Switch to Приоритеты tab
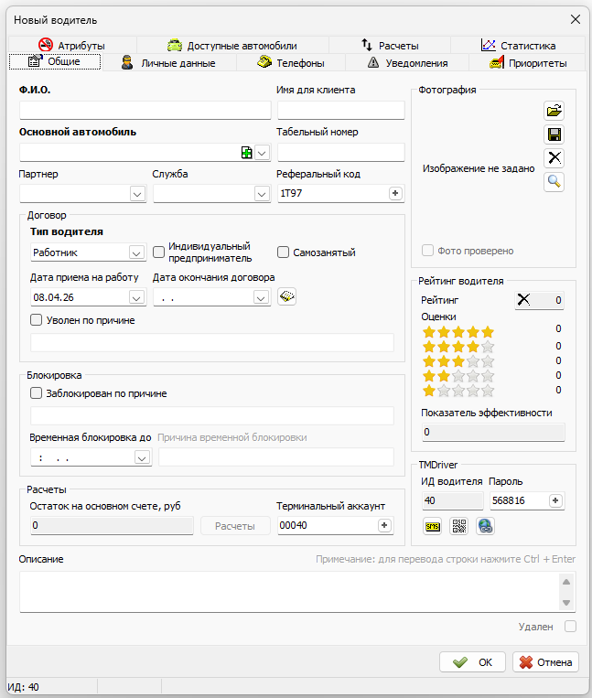The image size is (592, 698). pyautogui.click(x=527, y=63)
